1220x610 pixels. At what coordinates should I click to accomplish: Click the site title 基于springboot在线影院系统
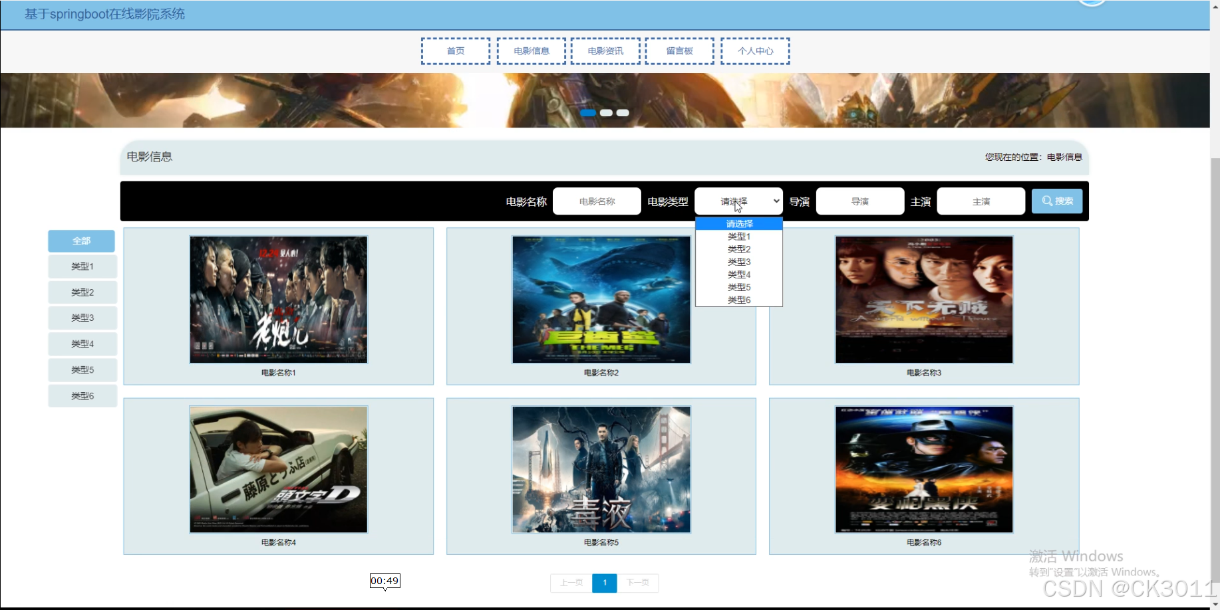coord(104,14)
